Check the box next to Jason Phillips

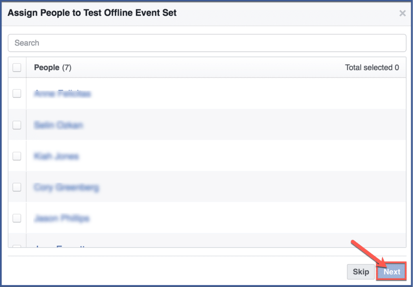pyautogui.click(x=17, y=218)
